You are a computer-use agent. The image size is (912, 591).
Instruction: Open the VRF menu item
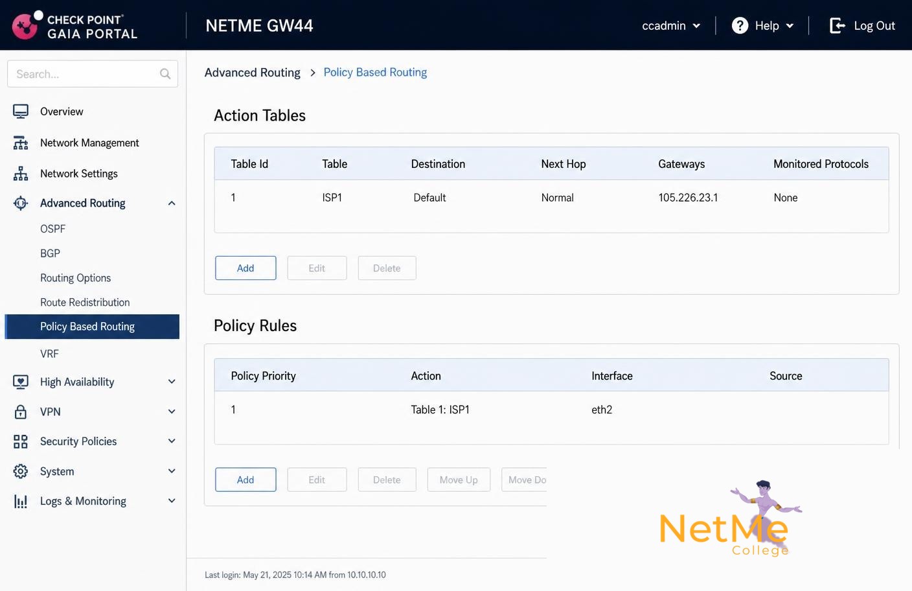(x=49, y=354)
